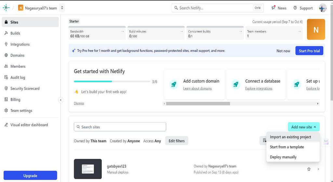Click the onboarding cards horizontal scrollbar

tap(198, 104)
